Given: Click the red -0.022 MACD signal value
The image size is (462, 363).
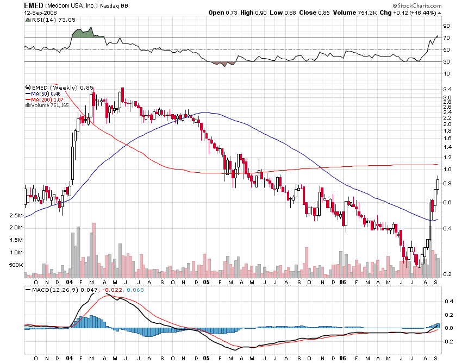Looking at the screenshot, I should [x=113, y=290].
